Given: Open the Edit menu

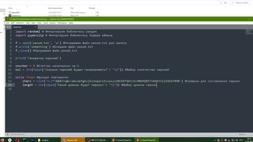Looking at the screenshot, I should click(x=13, y=23).
